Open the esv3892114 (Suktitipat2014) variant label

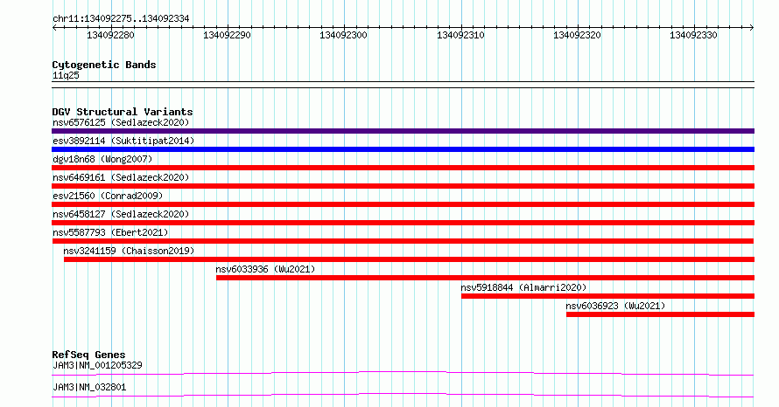(x=123, y=141)
